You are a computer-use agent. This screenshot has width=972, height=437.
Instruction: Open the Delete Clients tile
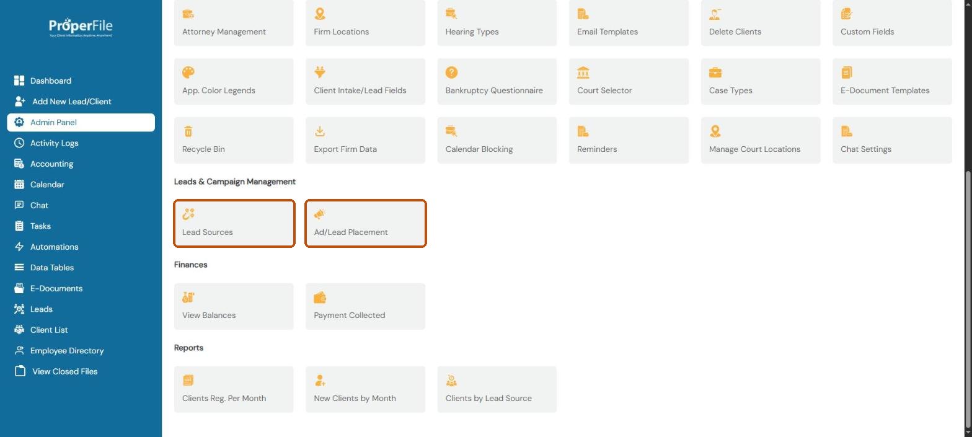point(761,23)
